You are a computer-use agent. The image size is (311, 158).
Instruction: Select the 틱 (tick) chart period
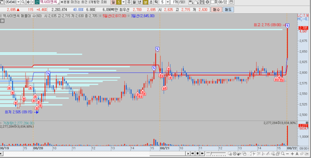coord(156,2)
